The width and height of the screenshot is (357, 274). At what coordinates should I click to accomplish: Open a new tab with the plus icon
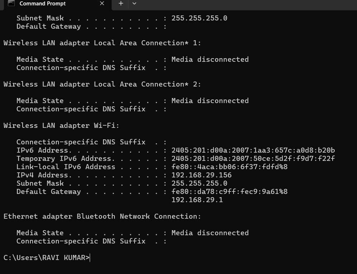(121, 4)
